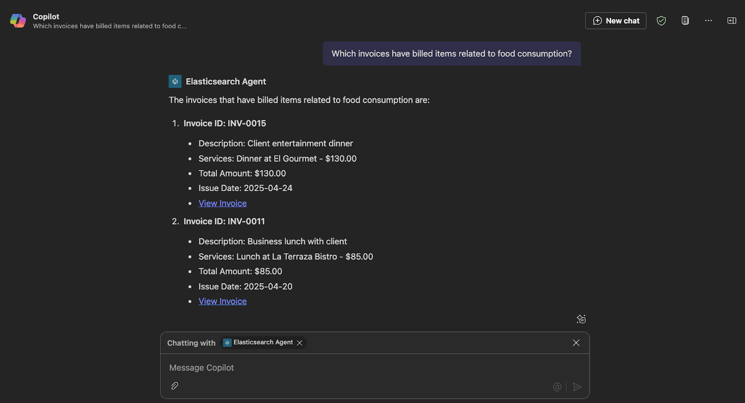Image resolution: width=745 pixels, height=403 pixels.
Task: Open the three-dot more options menu
Action: [x=708, y=20]
